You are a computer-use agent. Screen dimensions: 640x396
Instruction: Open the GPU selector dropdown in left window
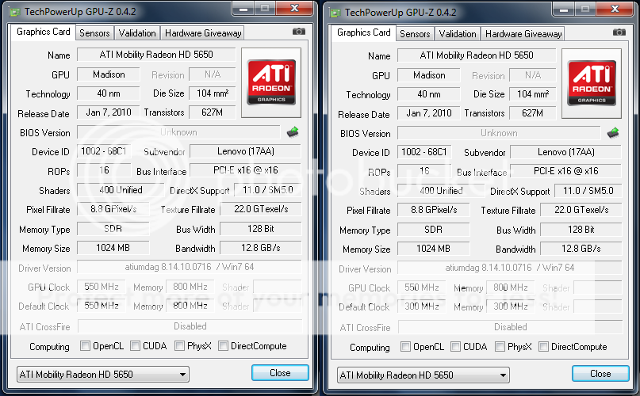[x=102, y=374]
